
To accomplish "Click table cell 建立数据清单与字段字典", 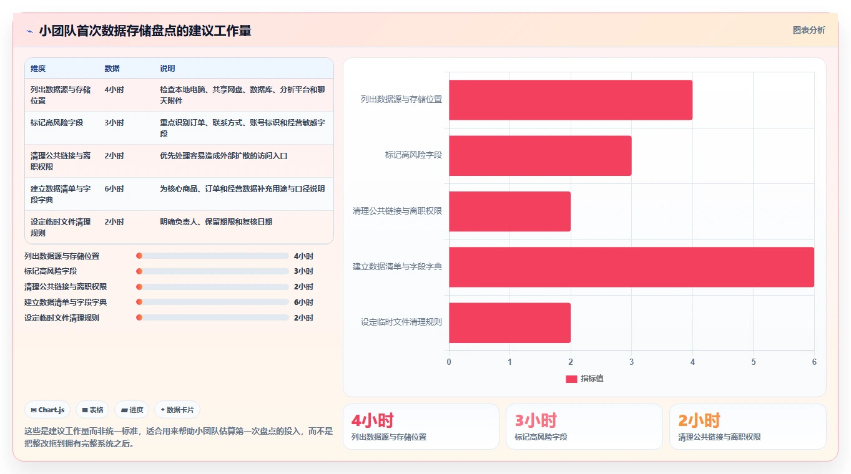I will click(61, 194).
